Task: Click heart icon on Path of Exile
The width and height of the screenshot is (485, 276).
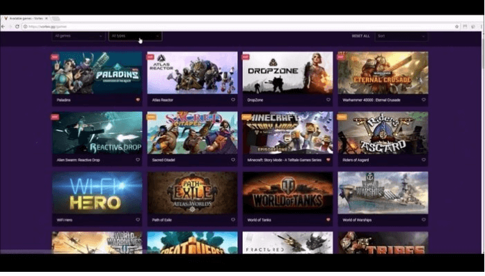Action: click(233, 220)
